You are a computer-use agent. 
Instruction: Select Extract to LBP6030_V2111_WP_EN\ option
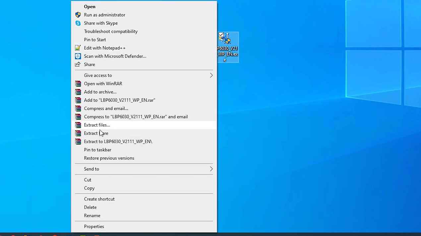coord(118,141)
